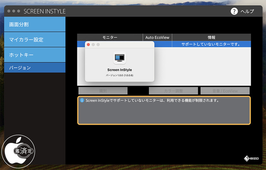Click the SCREEN INSTYLE window title
Viewport: 266px width, 170px height.
[x=44, y=11]
